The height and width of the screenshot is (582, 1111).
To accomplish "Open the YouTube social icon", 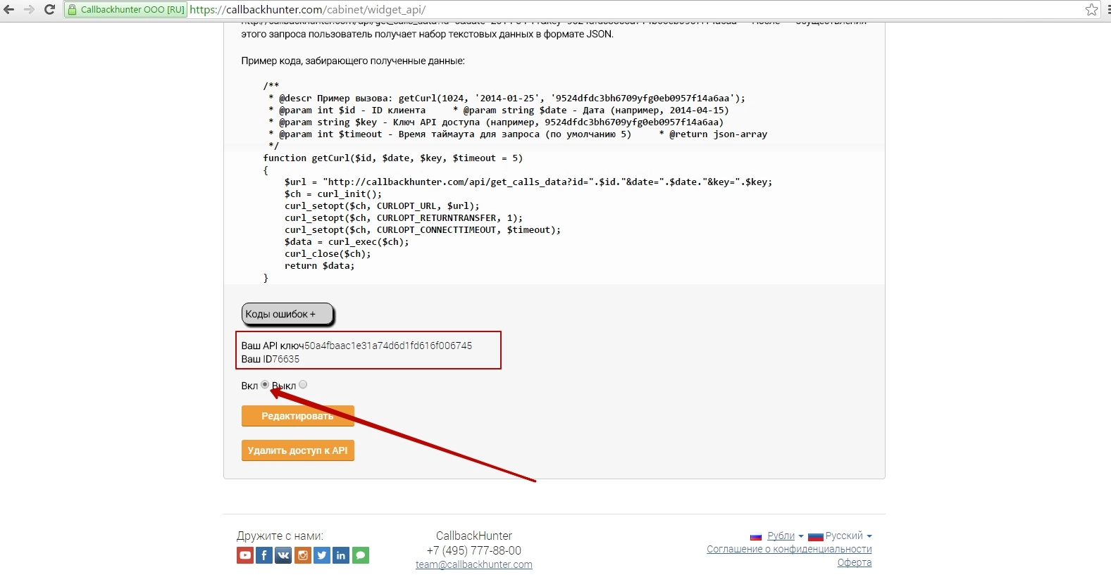I will click(245, 555).
